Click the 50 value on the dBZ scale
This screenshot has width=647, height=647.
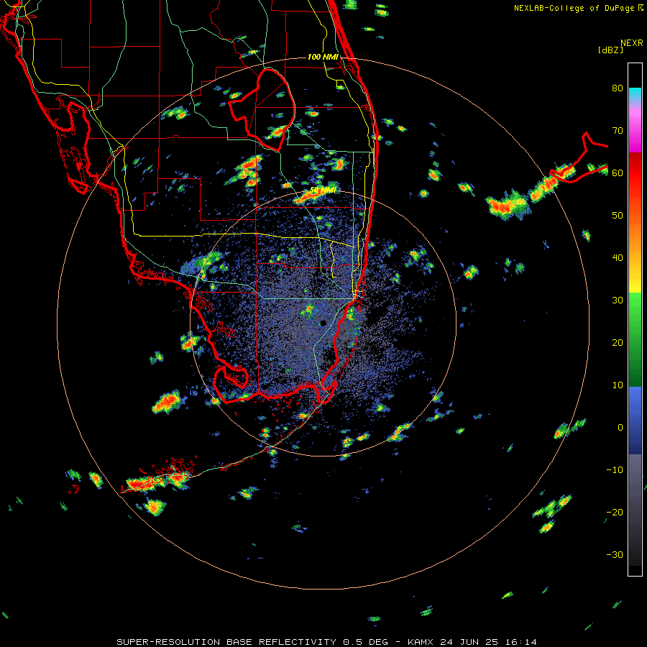pos(618,216)
